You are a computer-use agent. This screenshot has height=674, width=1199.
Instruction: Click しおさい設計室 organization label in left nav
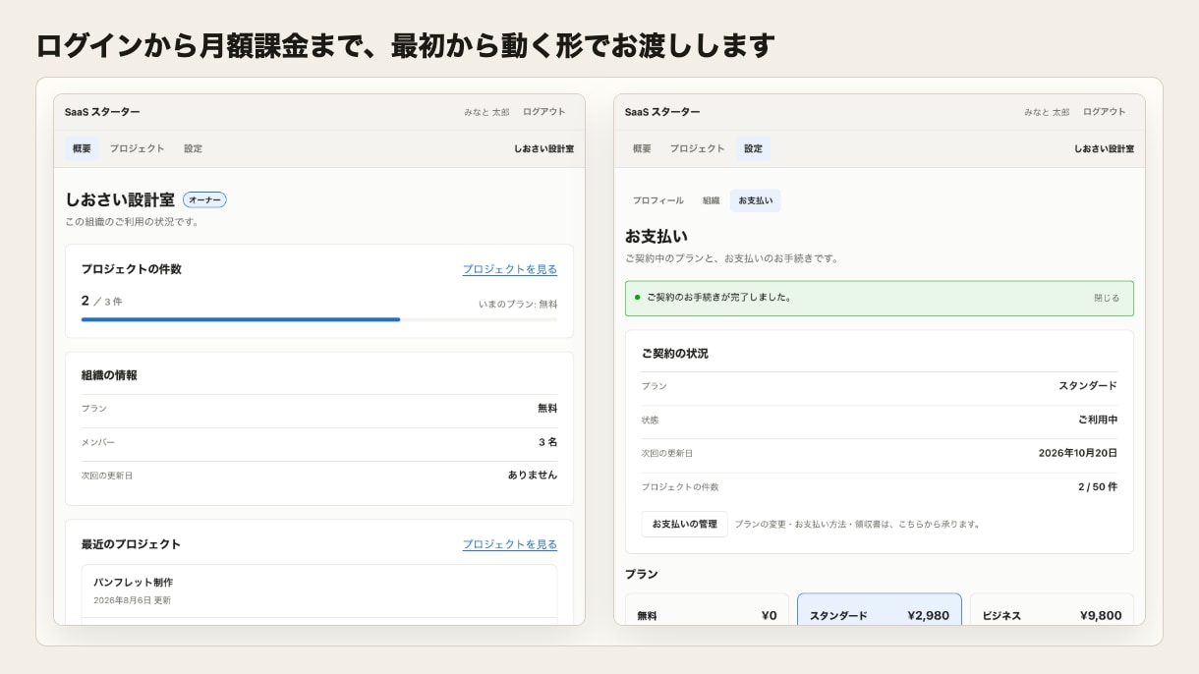pos(543,148)
